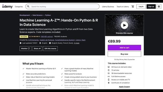Viewport: 163px width, 92px height.
Task: Click checkmark beside Make powerful analysis
Action: 62,74
